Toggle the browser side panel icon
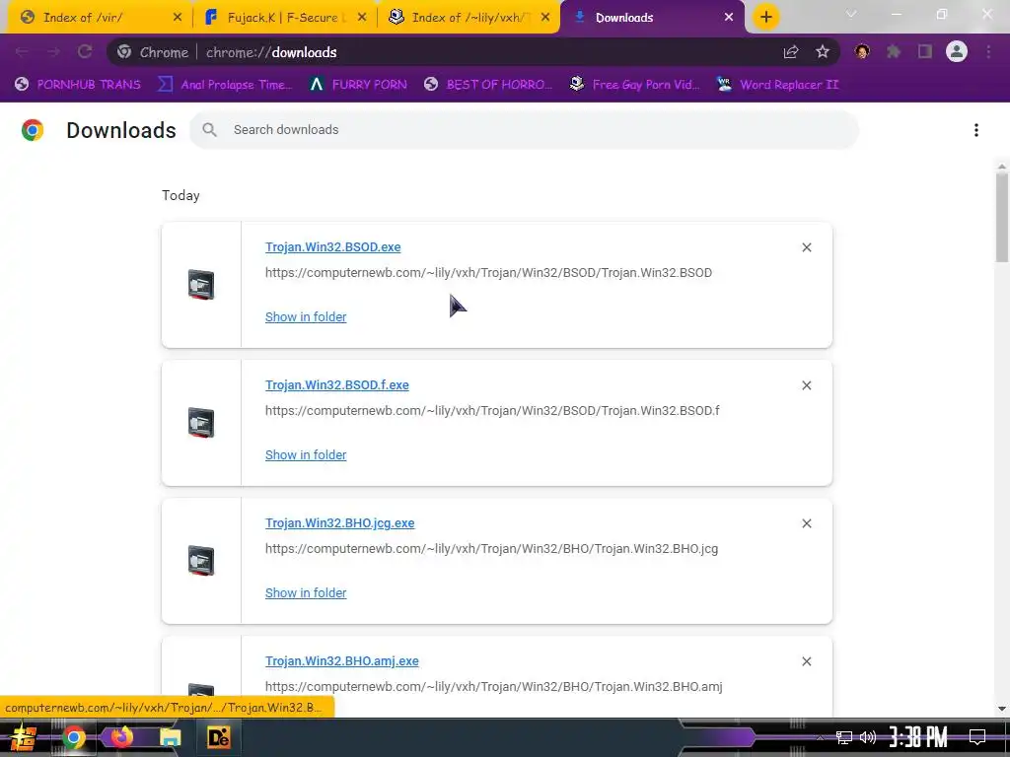 point(925,52)
